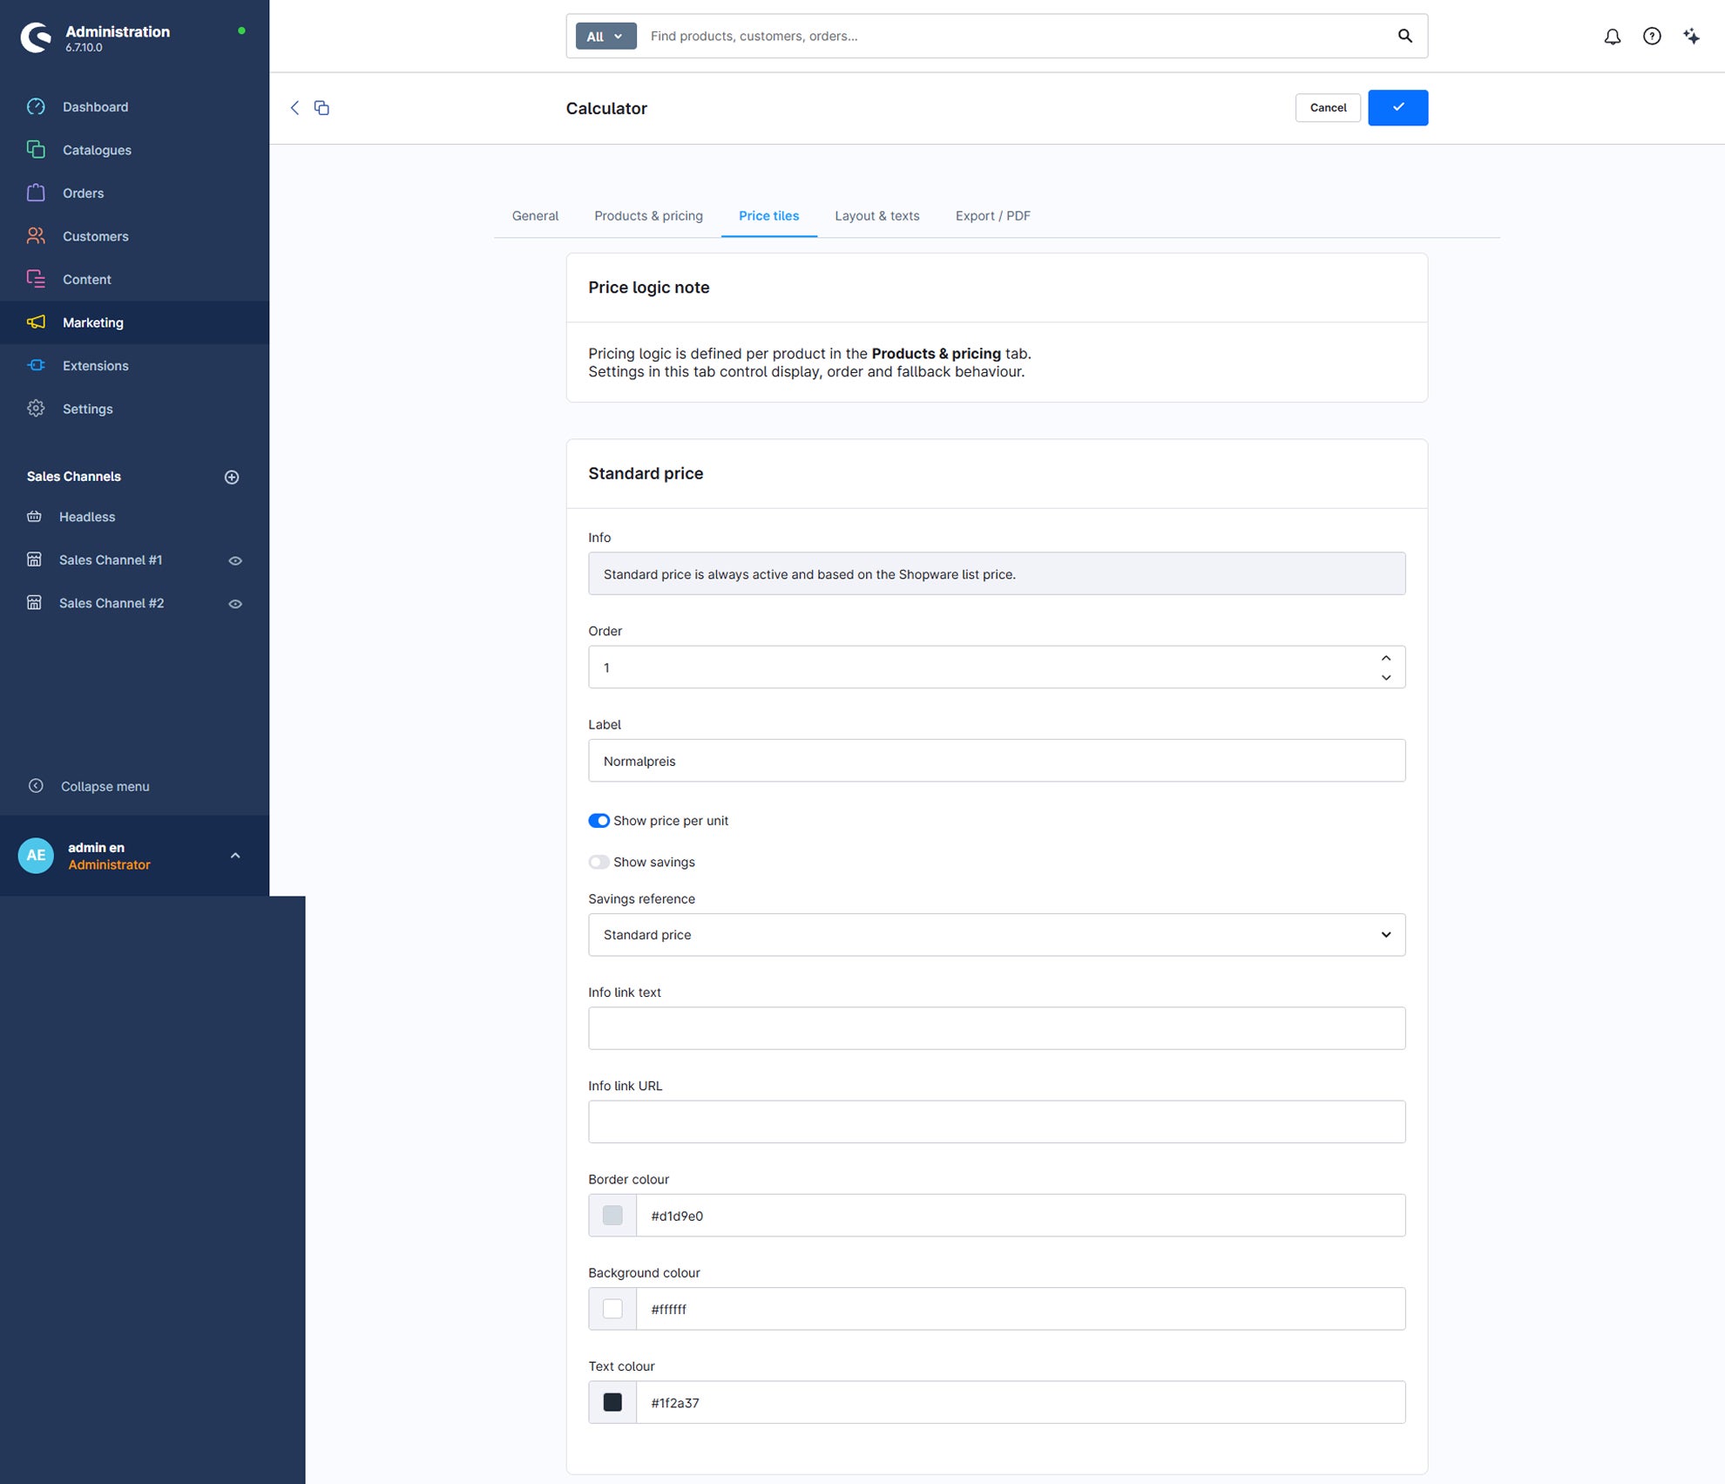Toggle Show price per unit switch
Image resolution: width=1725 pixels, height=1484 pixels.
pos(599,820)
